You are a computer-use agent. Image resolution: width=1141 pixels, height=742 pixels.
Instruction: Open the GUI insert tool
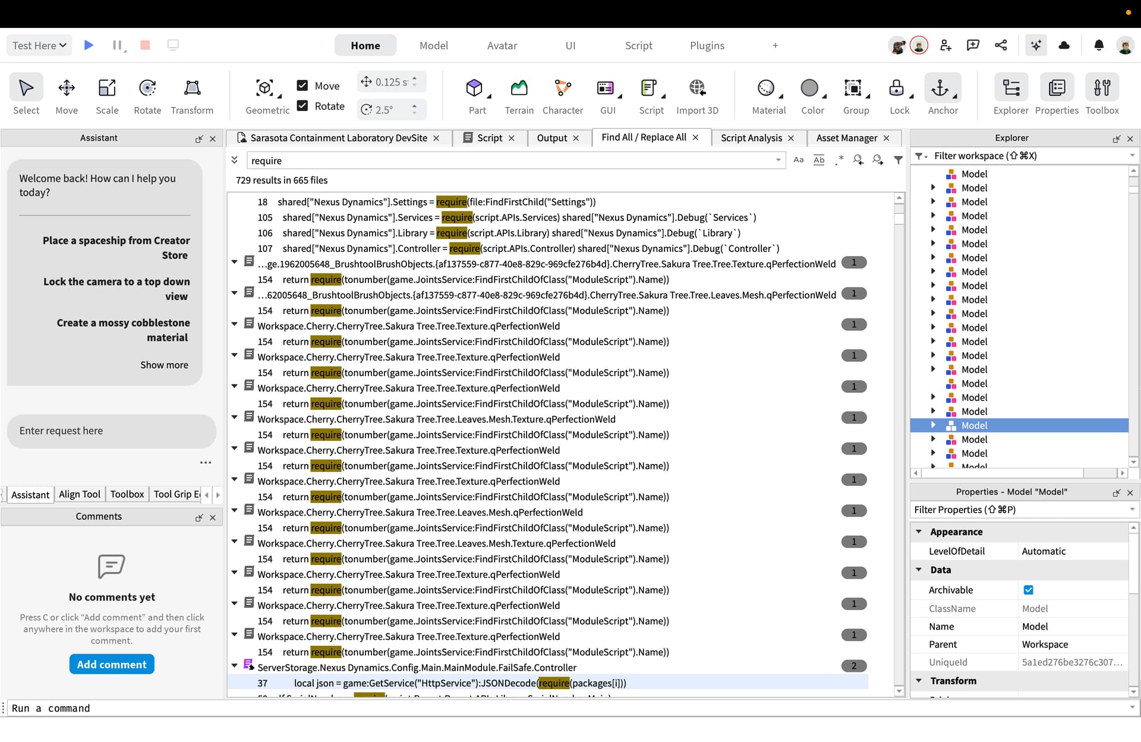click(x=608, y=94)
